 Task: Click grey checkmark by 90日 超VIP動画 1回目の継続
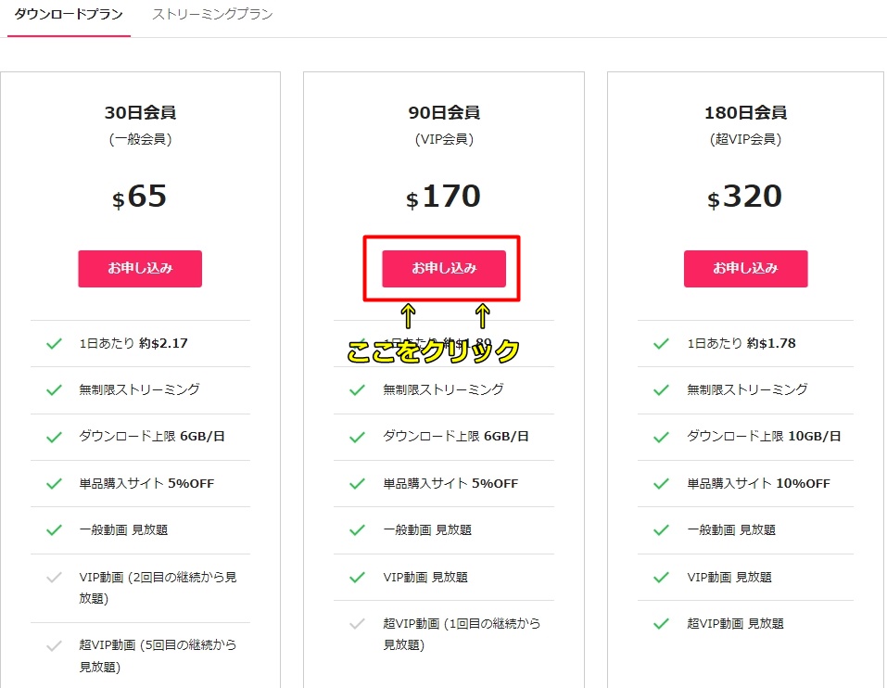[357, 624]
